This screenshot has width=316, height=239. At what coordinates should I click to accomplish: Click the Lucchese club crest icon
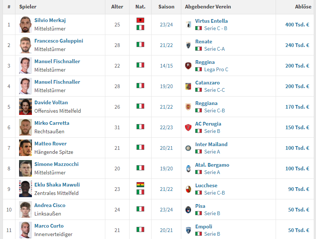tap(188, 189)
